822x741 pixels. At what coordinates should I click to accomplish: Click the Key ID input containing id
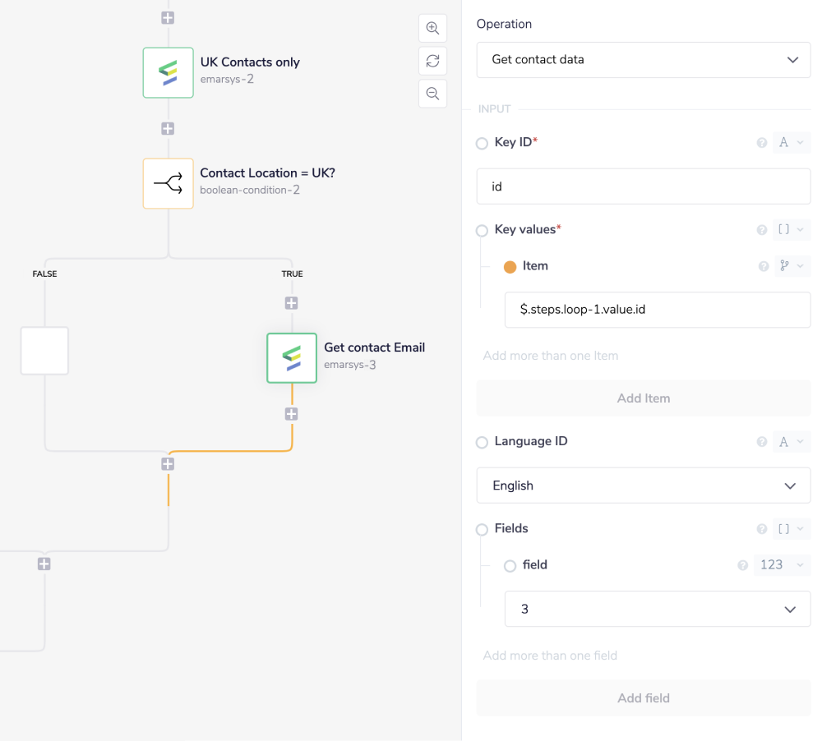(643, 186)
